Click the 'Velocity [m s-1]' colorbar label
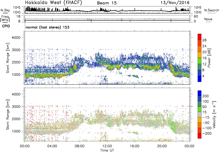Viewport: 219px width, 152px height. click(214, 114)
